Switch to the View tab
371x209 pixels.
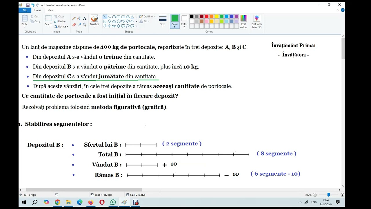tap(50, 10)
